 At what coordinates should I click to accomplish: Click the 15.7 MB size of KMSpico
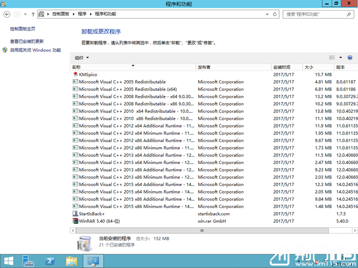323,74
